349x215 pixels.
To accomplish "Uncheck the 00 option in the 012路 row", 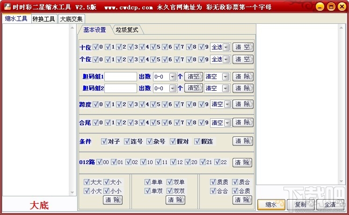I will 99,162.
